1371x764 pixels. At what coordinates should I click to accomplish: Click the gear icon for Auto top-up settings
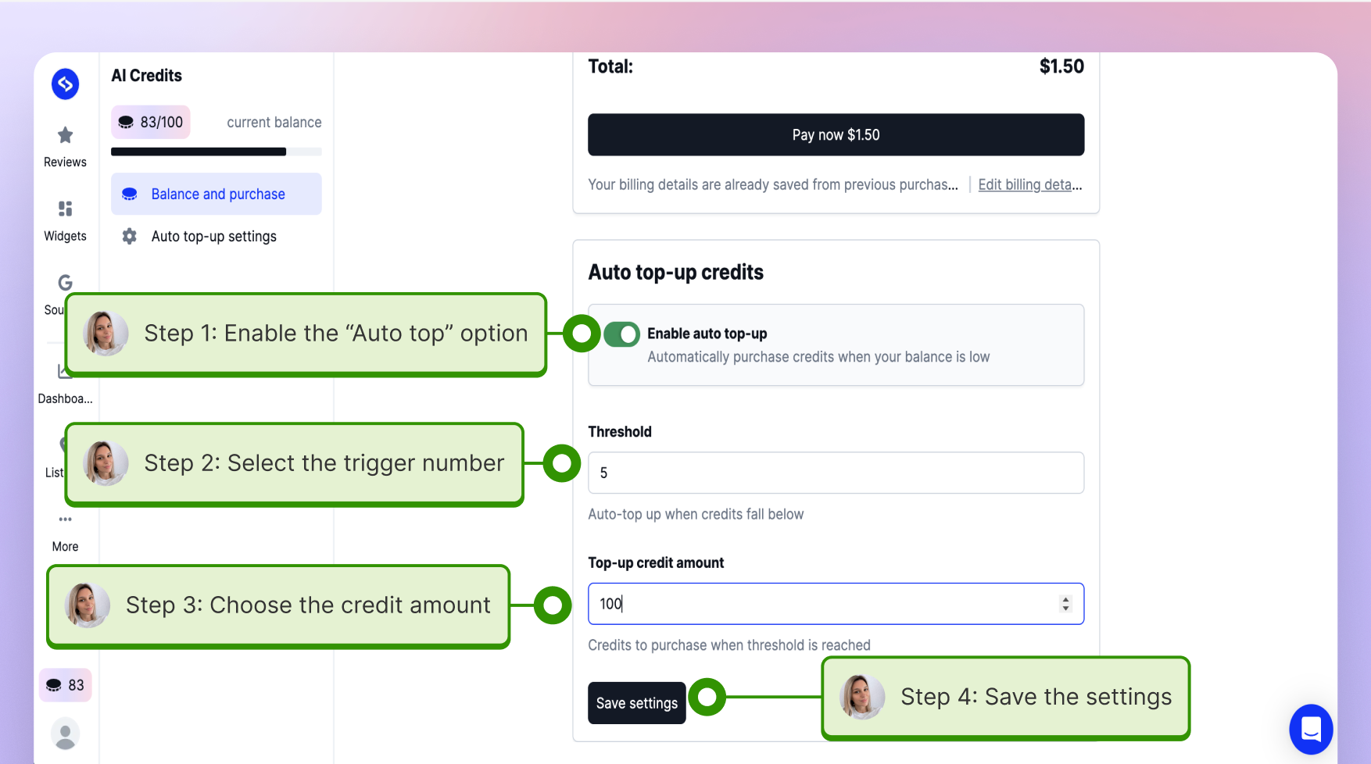click(130, 236)
